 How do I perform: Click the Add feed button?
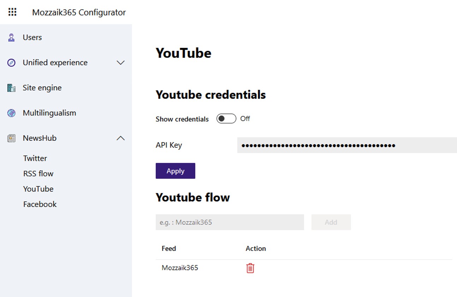[x=331, y=222]
